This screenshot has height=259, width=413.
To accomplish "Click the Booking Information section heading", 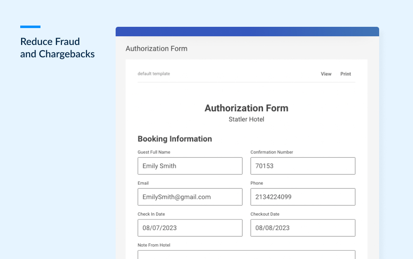I will (x=175, y=139).
